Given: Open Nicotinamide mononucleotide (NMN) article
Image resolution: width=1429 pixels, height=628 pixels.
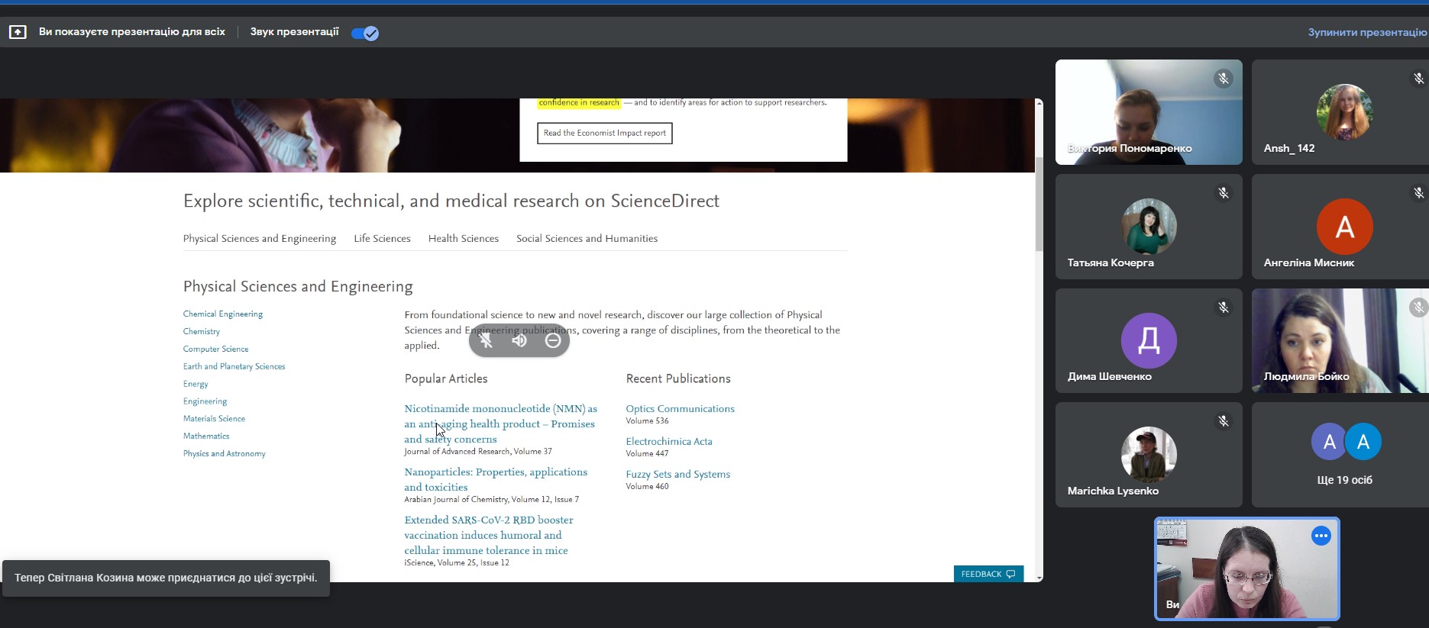Looking at the screenshot, I should 501,423.
